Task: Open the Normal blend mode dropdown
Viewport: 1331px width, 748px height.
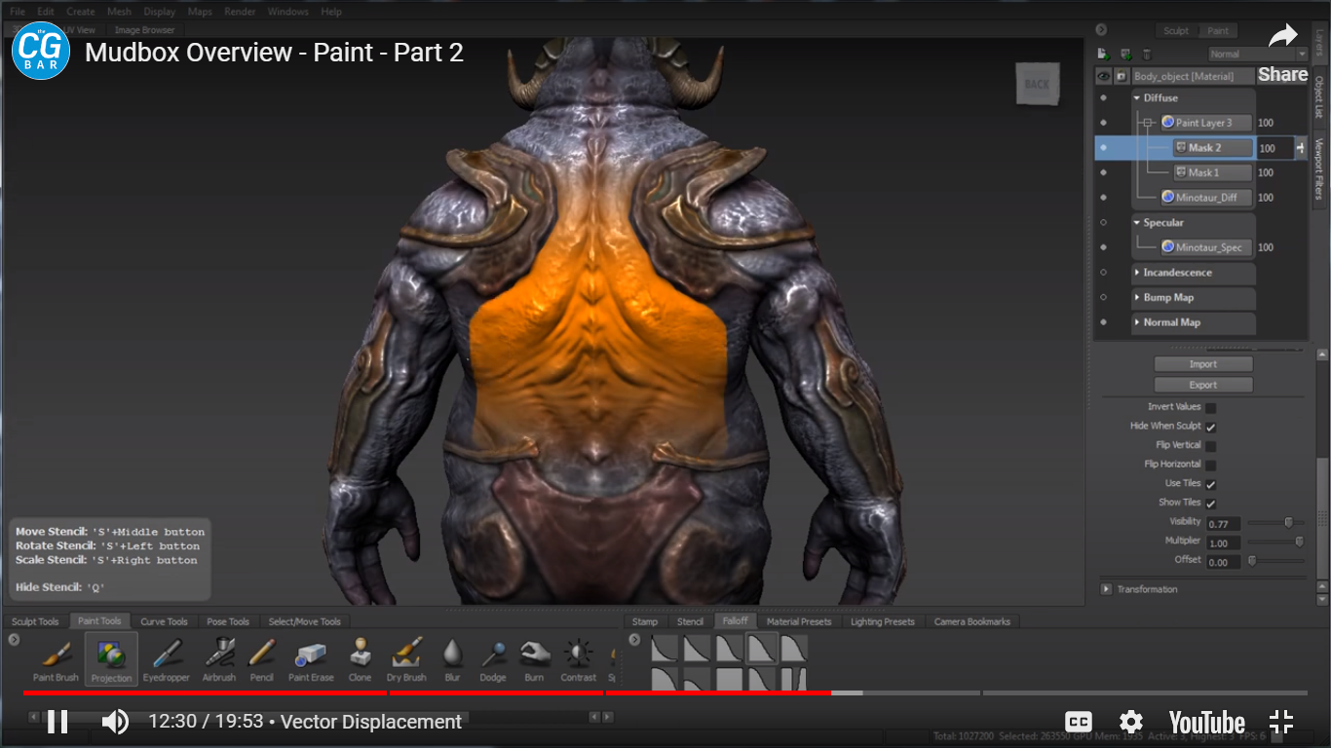Action: (x=1257, y=55)
